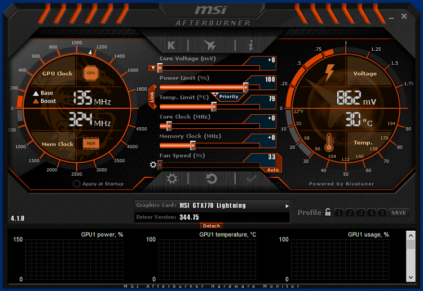423x291 pixels.
Task: Expand the Core Voltage dropdown arrow
Action: tap(153, 68)
